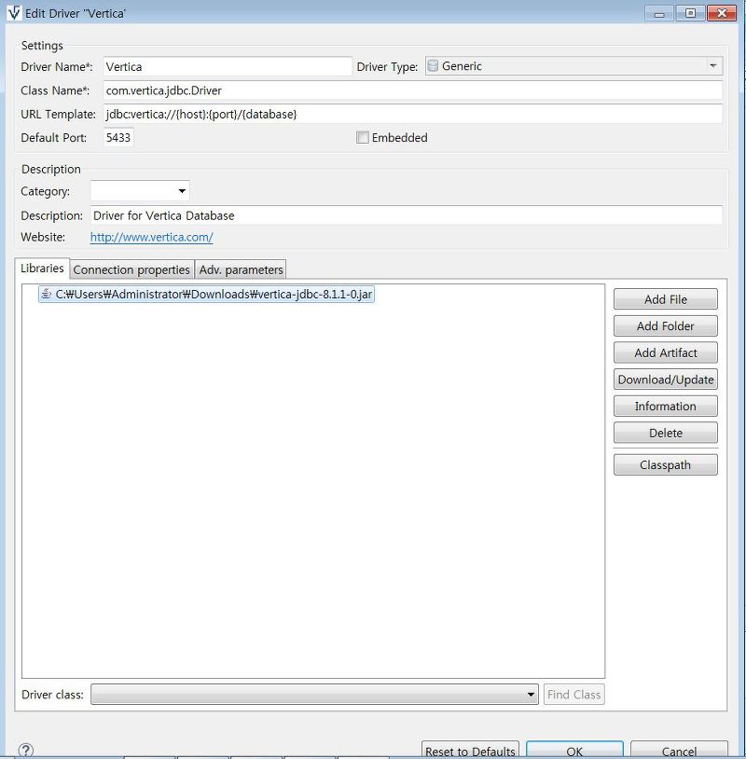Click the Information button
The image size is (746, 759).
click(x=666, y=407)
